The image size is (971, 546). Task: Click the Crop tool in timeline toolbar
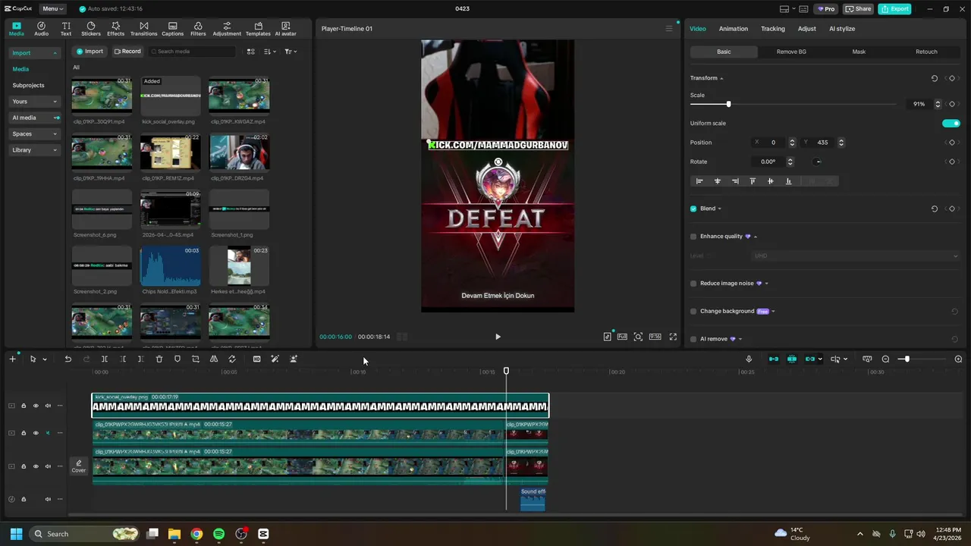[x=196, y=359]
